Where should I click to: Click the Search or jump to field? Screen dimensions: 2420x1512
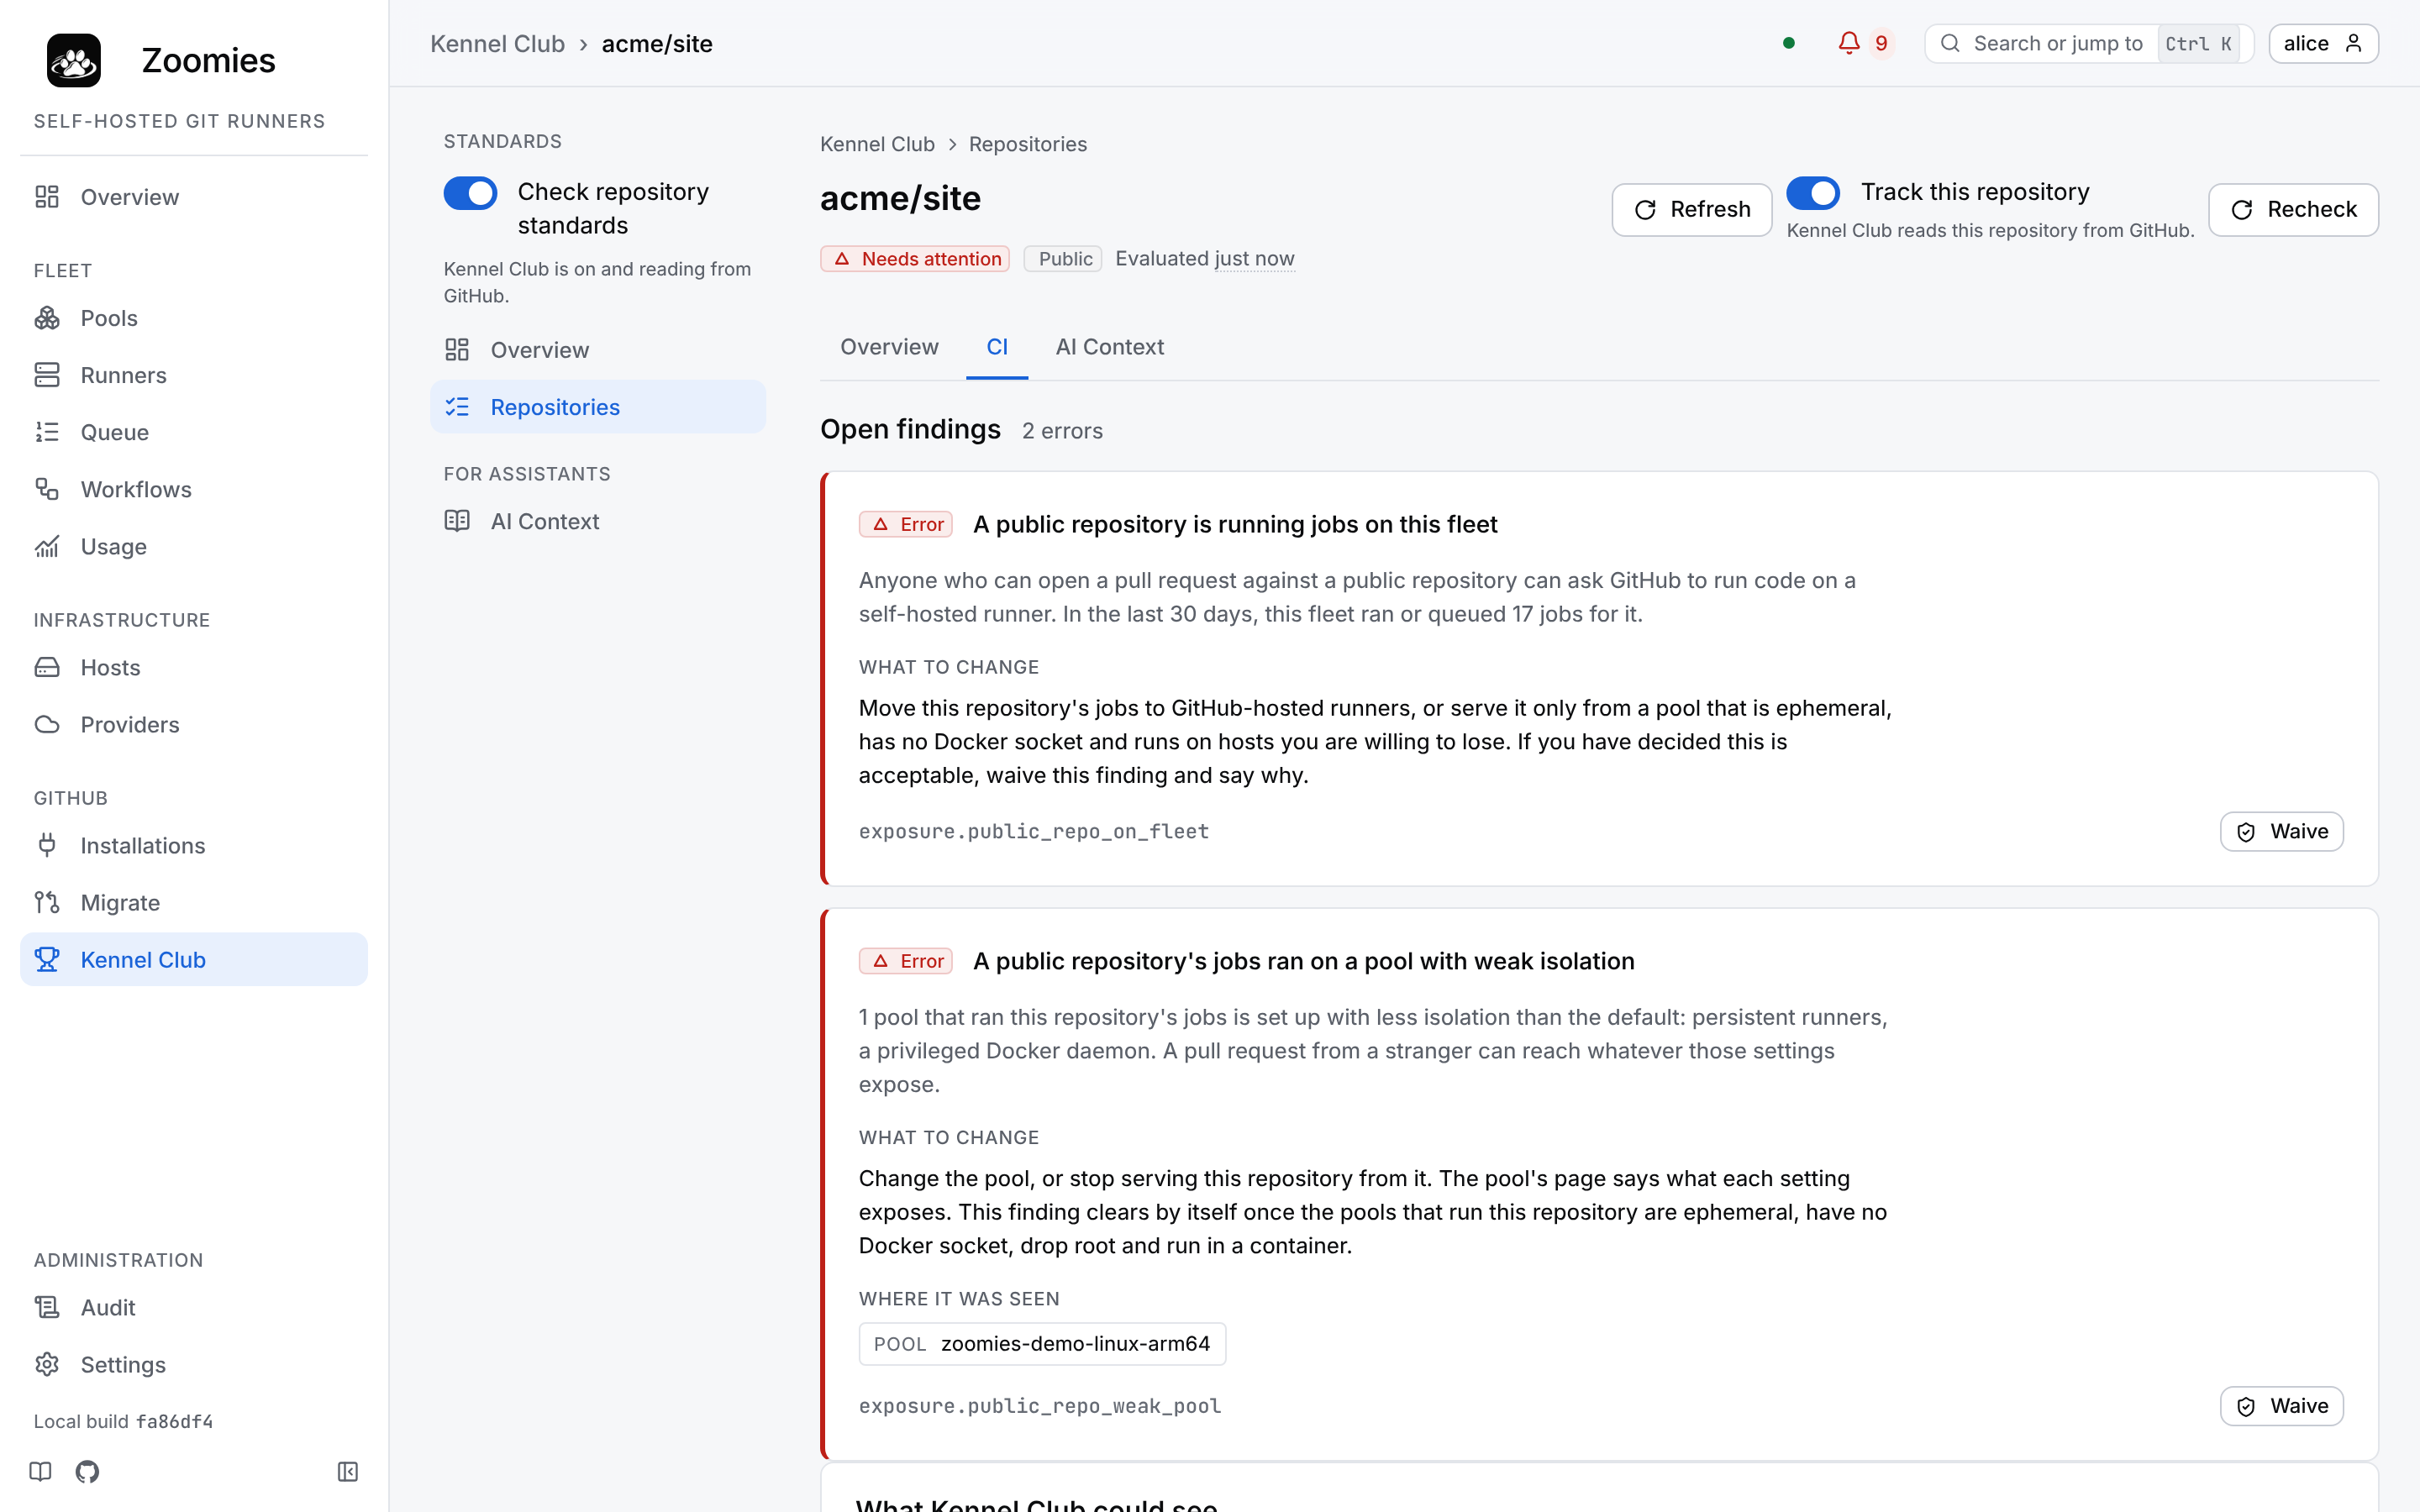pyautogui.click(x=2088, y=43)
